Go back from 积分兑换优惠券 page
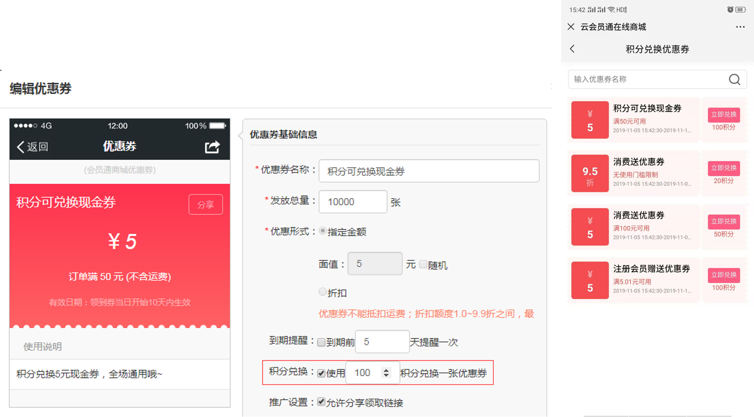This screenshot has width=754, height=417. point(572,49)
